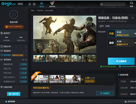Image resolution: width=136 pixels, height=104 pixels.
Task: Click the 原价 ¥68 price row
Action: (x=117, y=26)
